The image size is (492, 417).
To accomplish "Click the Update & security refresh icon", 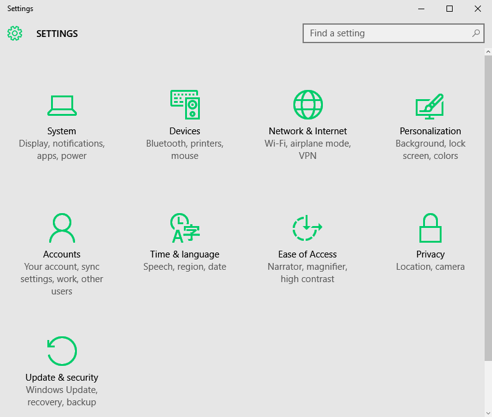I will pos(61,351).
